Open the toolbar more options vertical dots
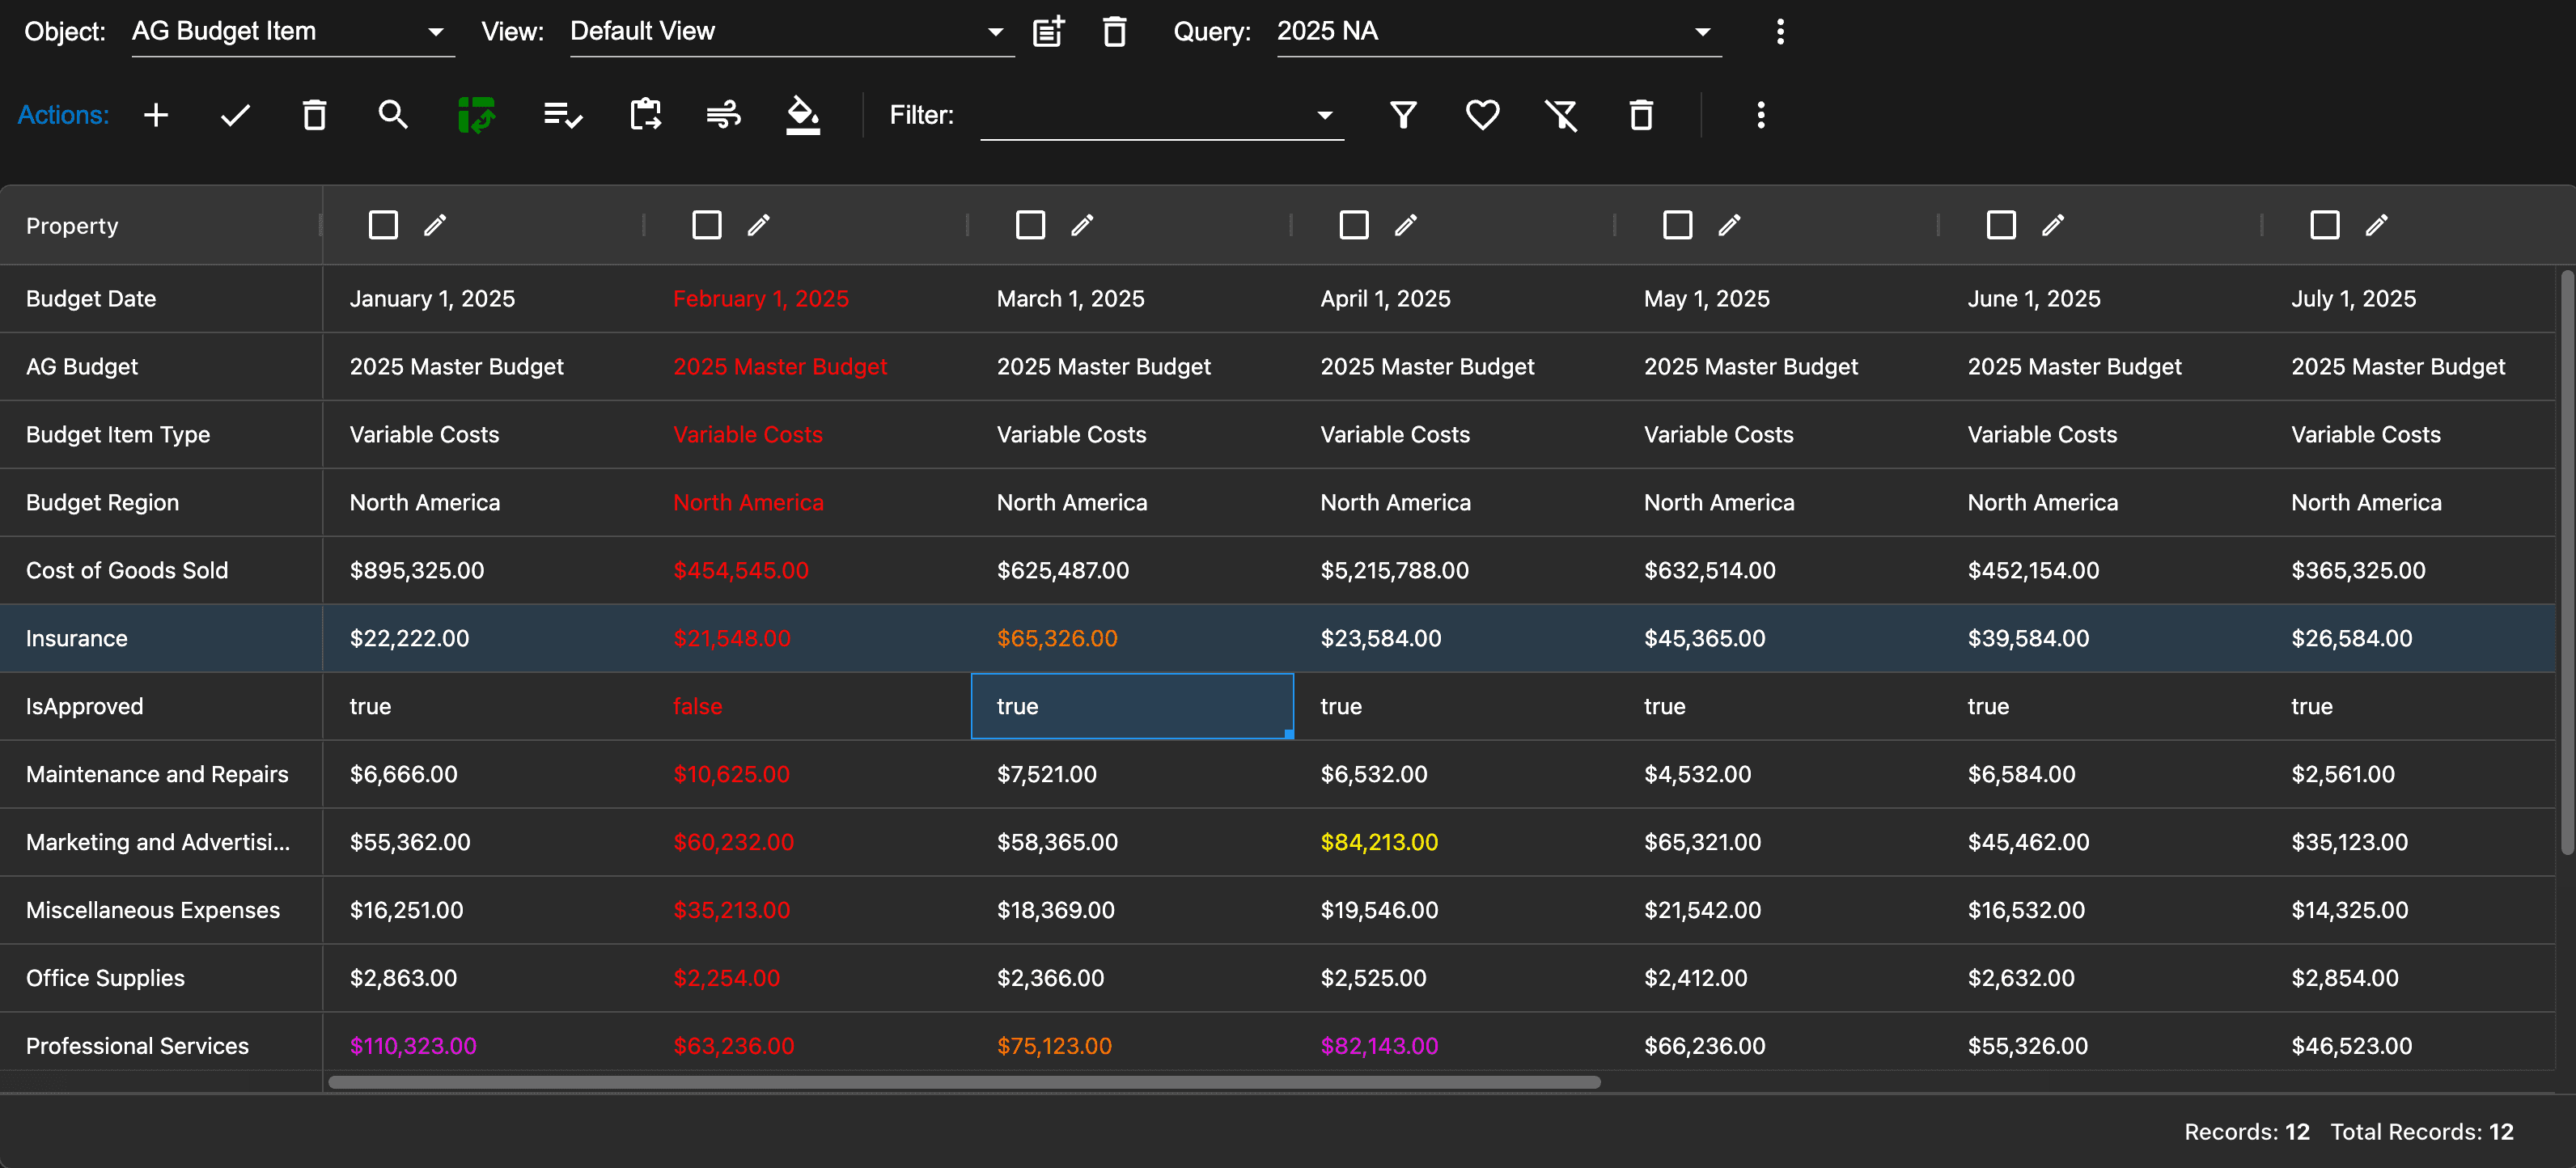This screenshot has width=2576, height=1168. (1761, 115)
